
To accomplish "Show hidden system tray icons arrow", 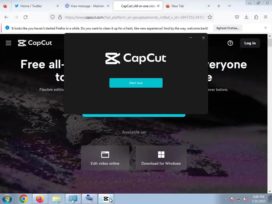I will 226,199.
